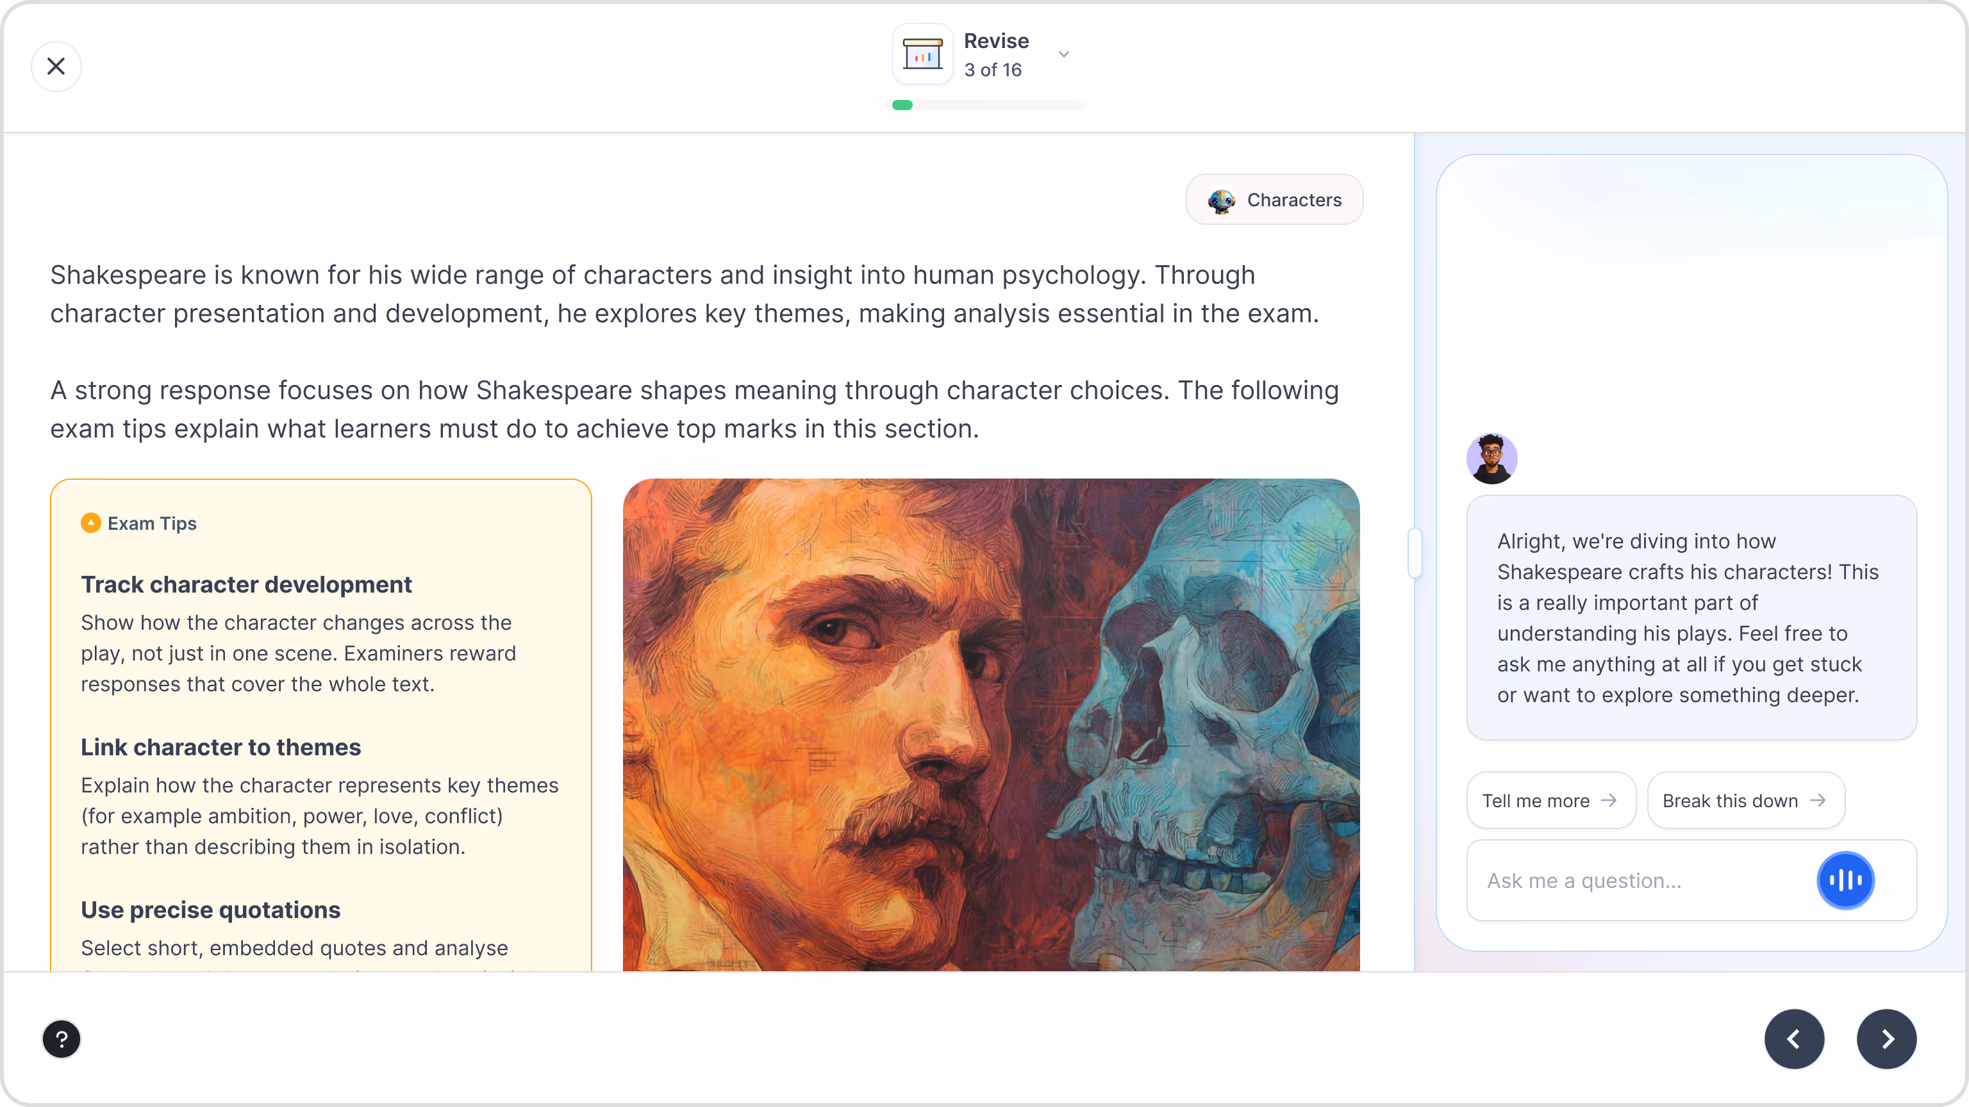
Task: Click the Revise presentation board icon
Action: click(x=922, y=54)
